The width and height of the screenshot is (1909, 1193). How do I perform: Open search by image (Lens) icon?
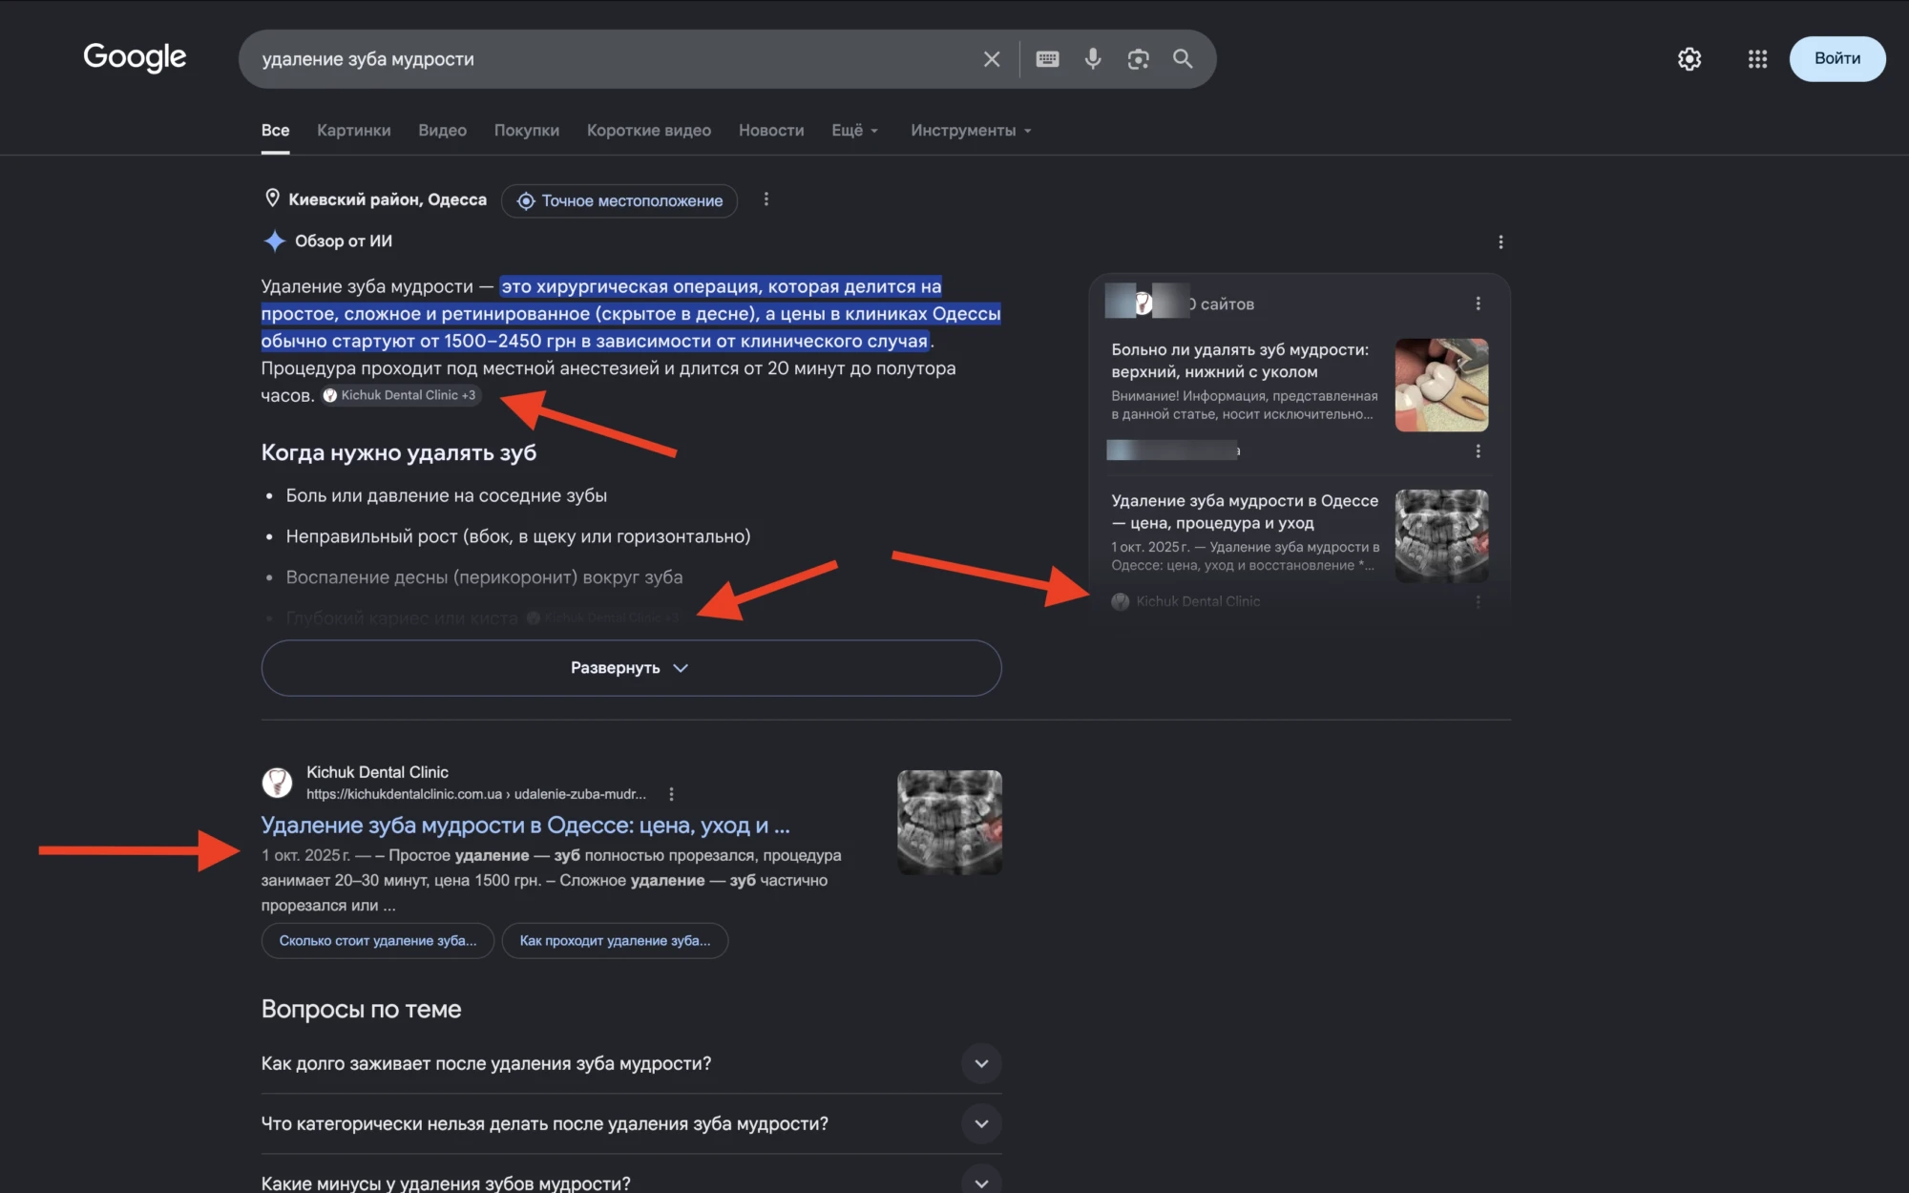tap(1138, 59)
